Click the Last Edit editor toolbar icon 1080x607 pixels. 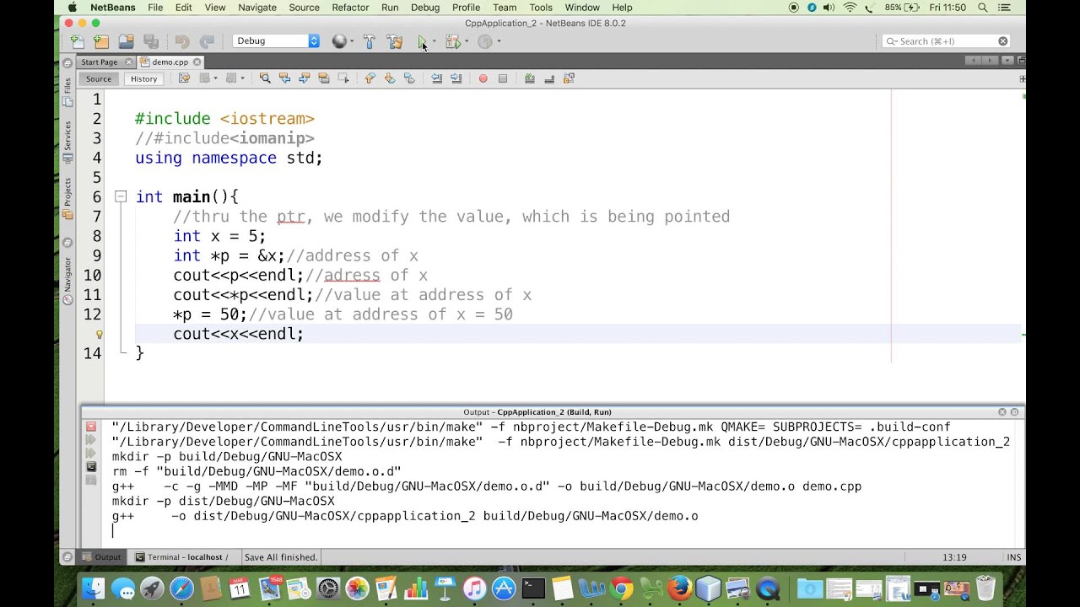tap(184, 78)
